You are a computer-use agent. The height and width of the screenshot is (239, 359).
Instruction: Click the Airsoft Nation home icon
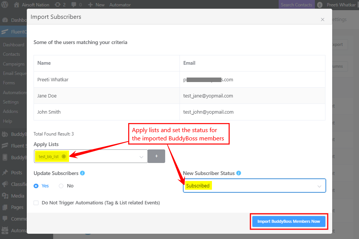16,5
